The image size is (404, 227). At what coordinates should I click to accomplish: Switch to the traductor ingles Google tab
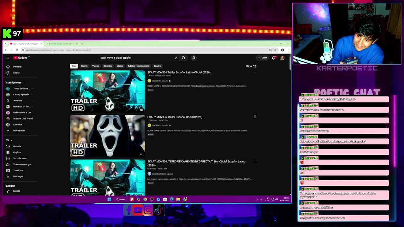[x=62, y=44]
